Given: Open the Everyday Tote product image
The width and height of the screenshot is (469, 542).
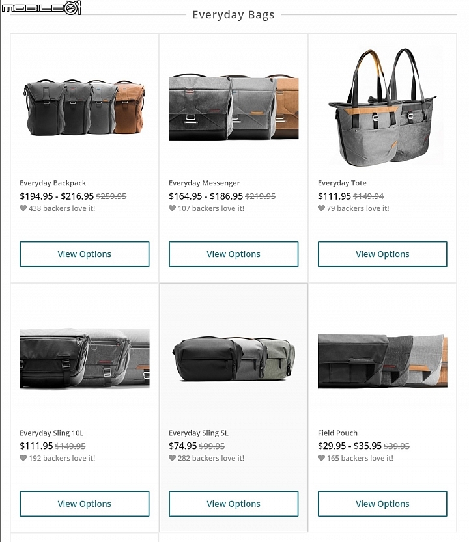Looking at the screenshot, I should 382,107.
